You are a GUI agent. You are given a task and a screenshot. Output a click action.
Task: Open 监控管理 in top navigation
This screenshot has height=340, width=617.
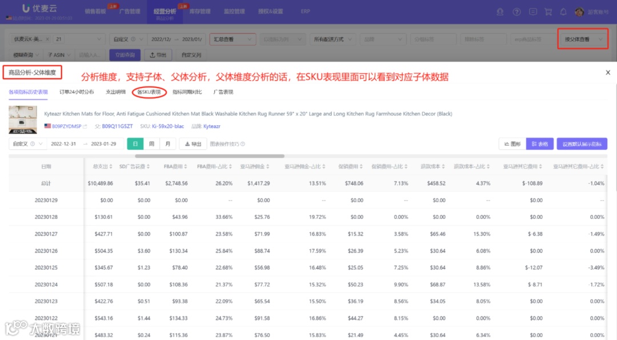click(x=234, y=11)
